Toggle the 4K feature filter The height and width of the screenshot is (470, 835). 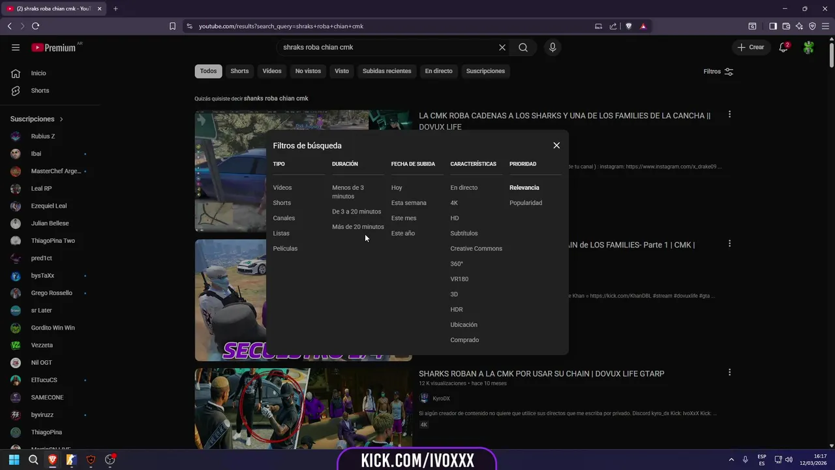tap(454, 203)
